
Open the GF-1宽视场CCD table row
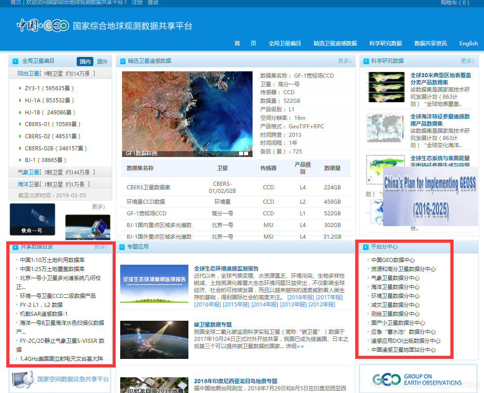coord(235,214)
